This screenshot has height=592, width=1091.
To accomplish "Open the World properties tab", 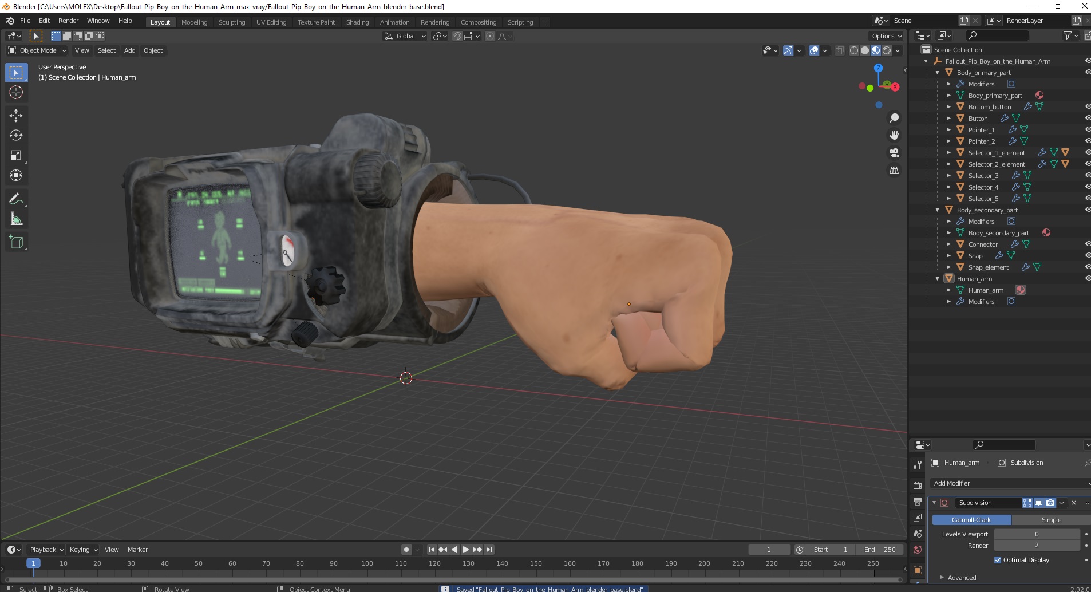I will pos(918,550).
